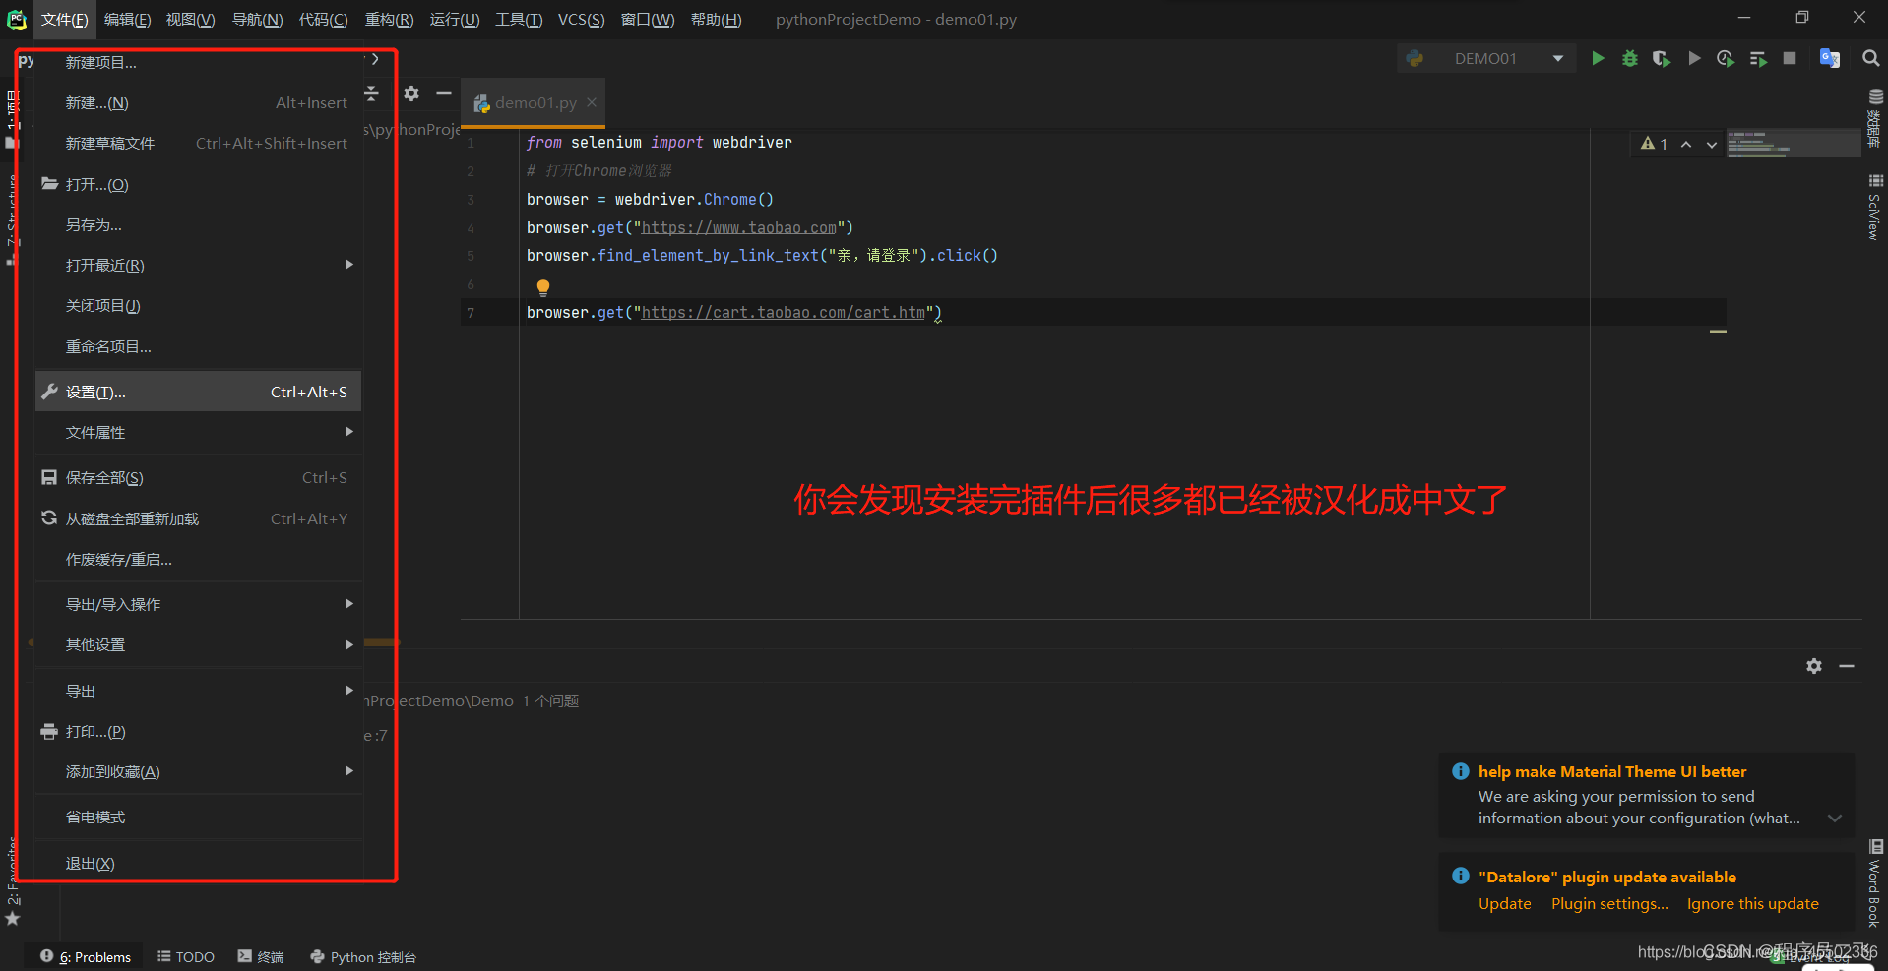Open the Favorites star tool window
Image resolution: width=1888 pixels, height=971 pixels.
13,918
